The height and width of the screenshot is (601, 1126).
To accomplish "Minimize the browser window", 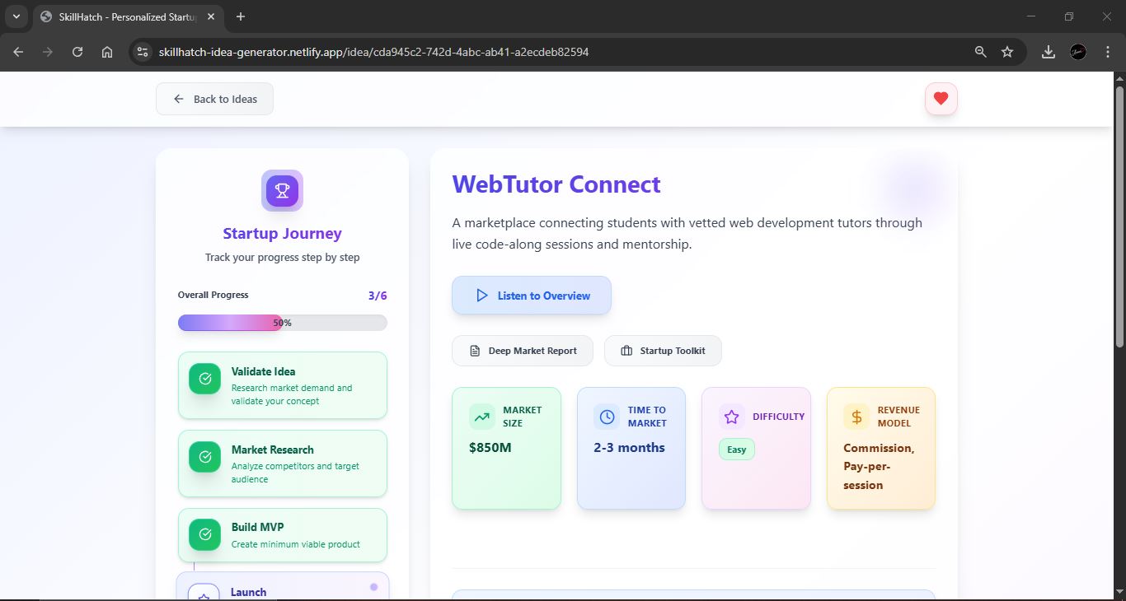I will coord(1031,16).
